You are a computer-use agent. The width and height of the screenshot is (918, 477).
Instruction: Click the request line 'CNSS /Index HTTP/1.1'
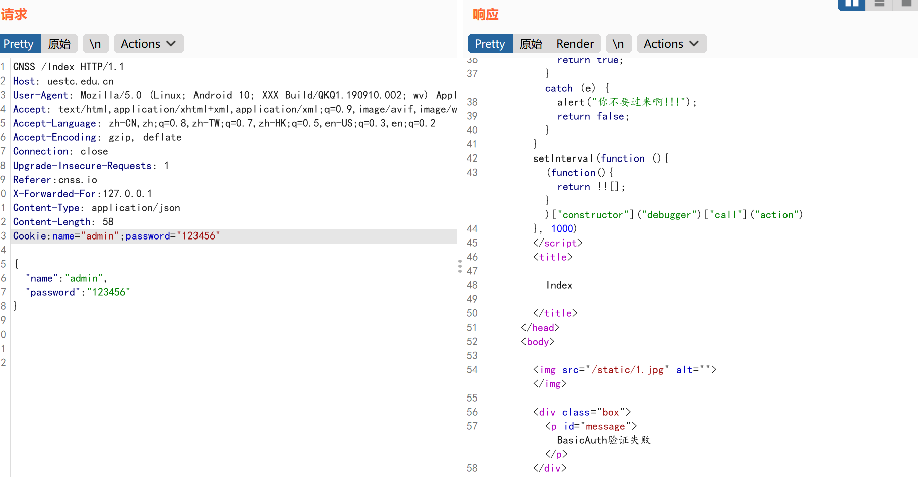click(x=69, y=67)
